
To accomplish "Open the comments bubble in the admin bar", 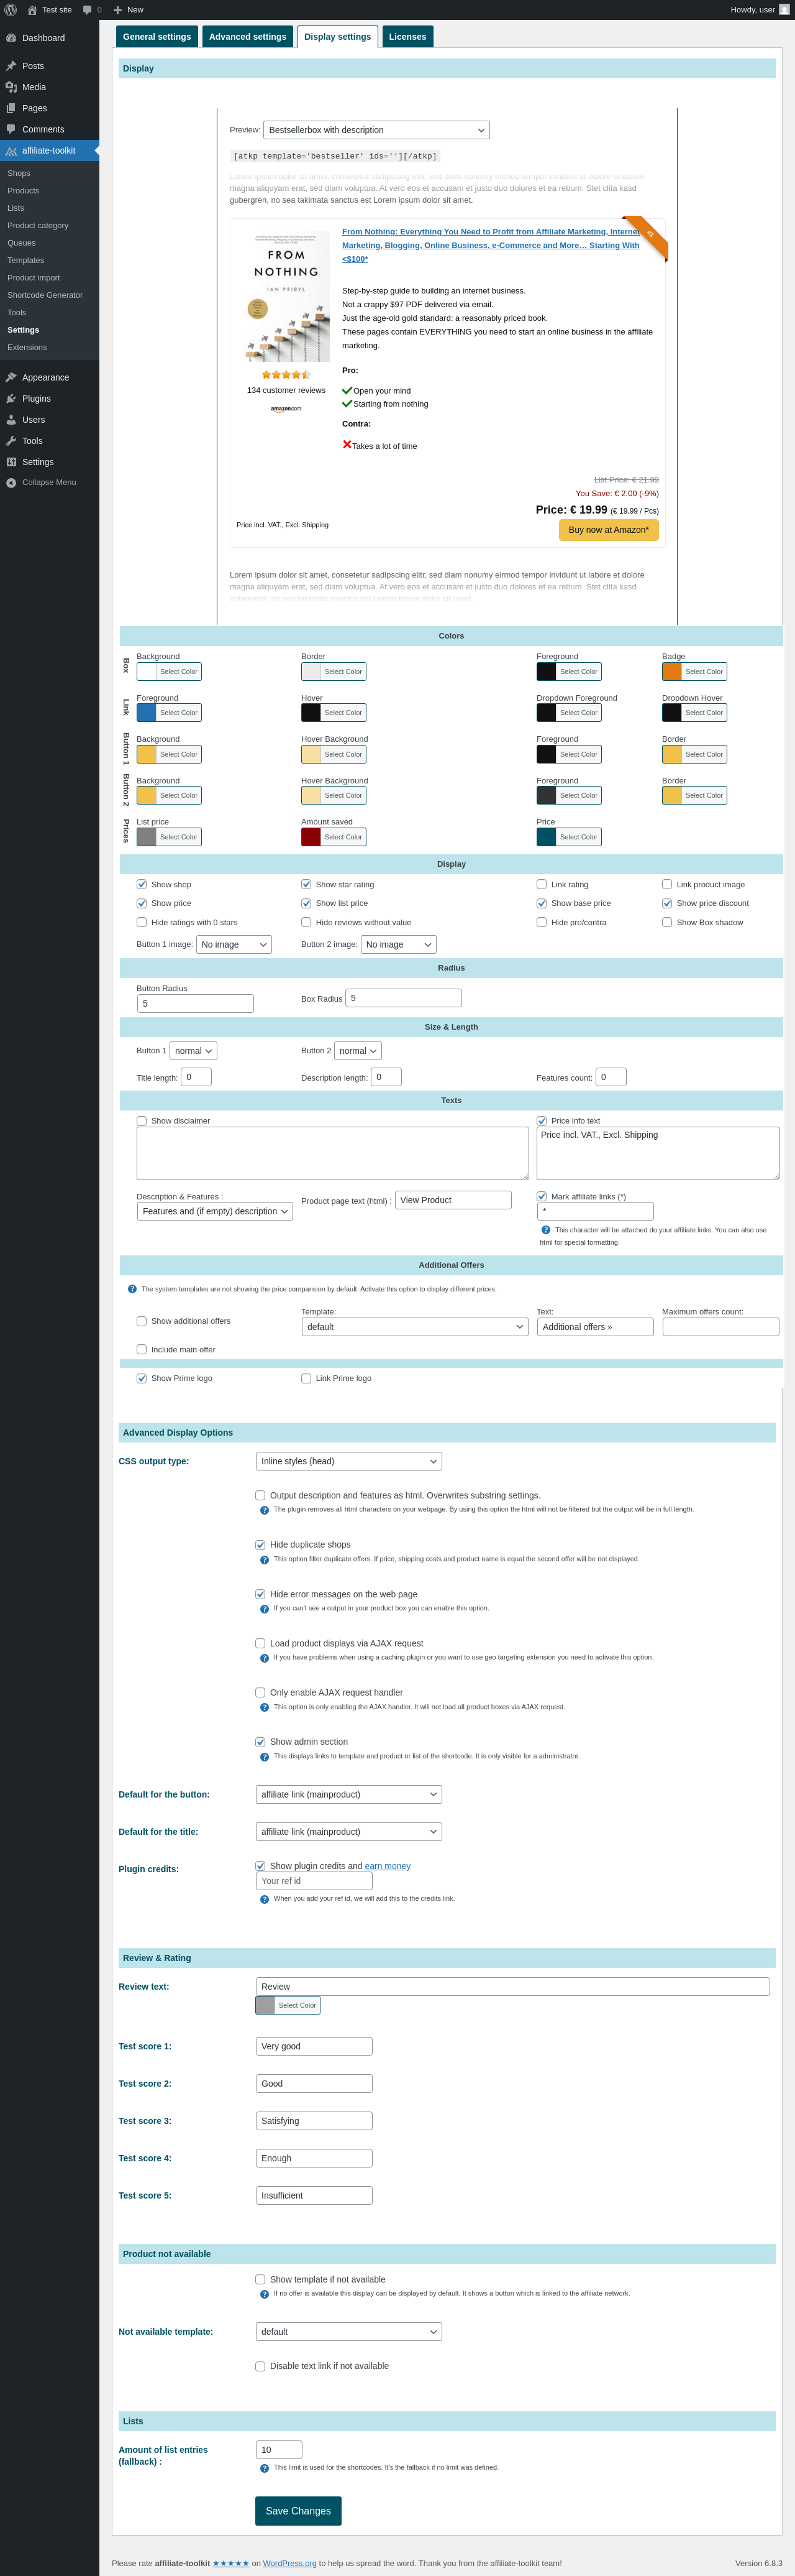I will [87, 10].
